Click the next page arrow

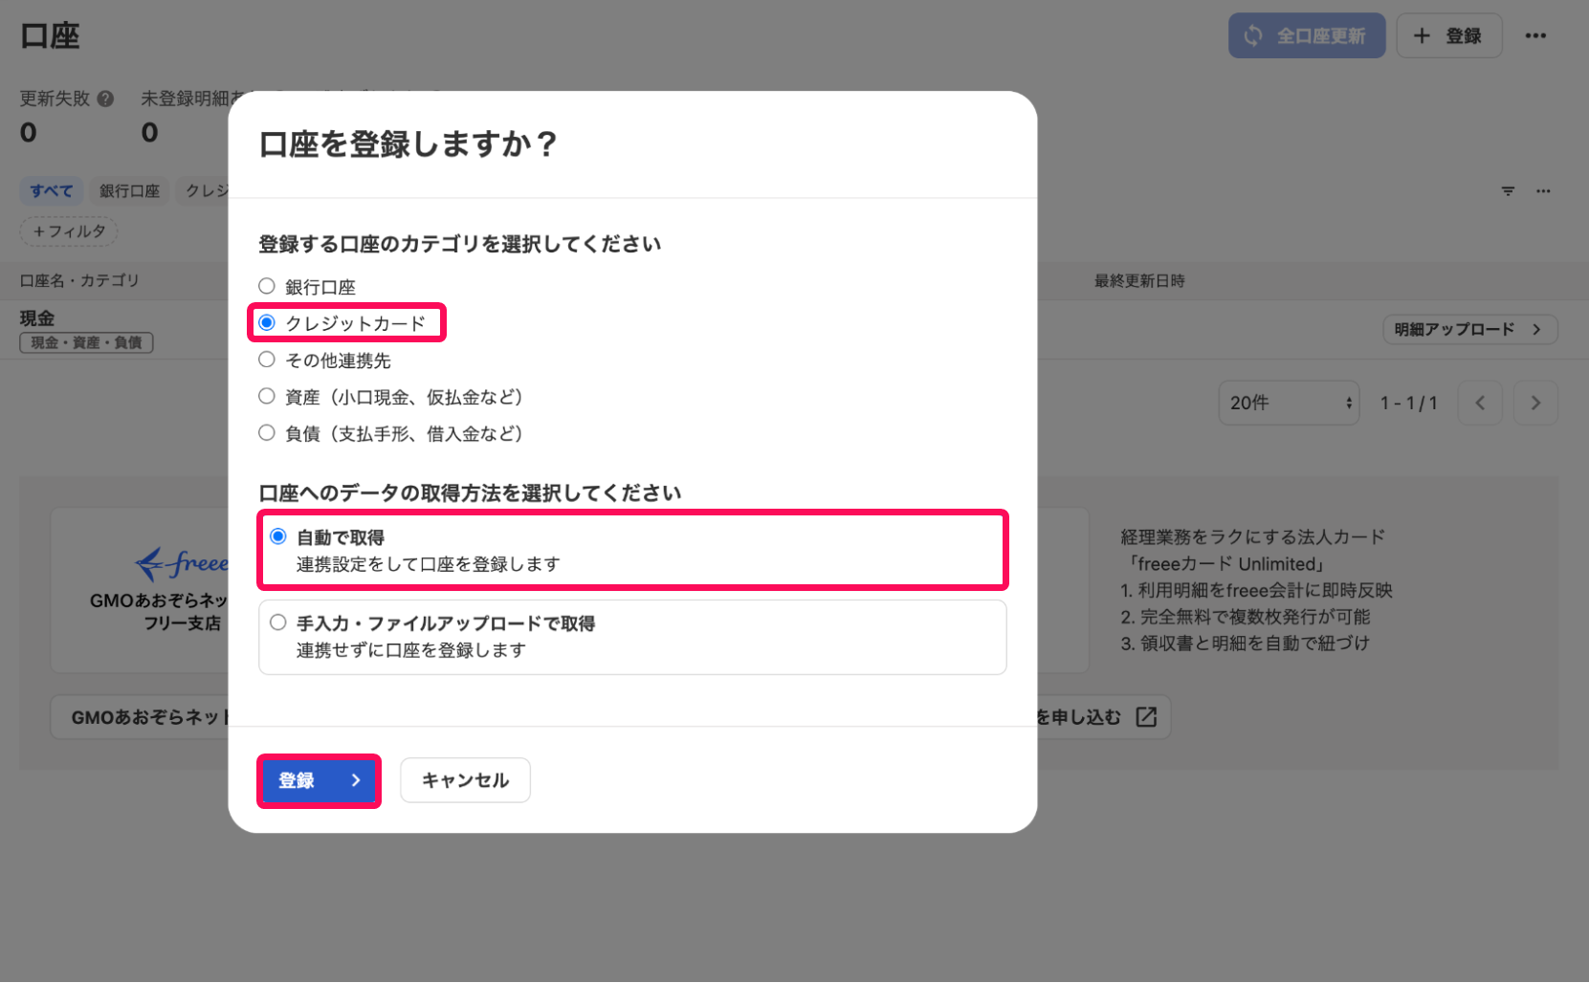click(x=1534, y=403)
